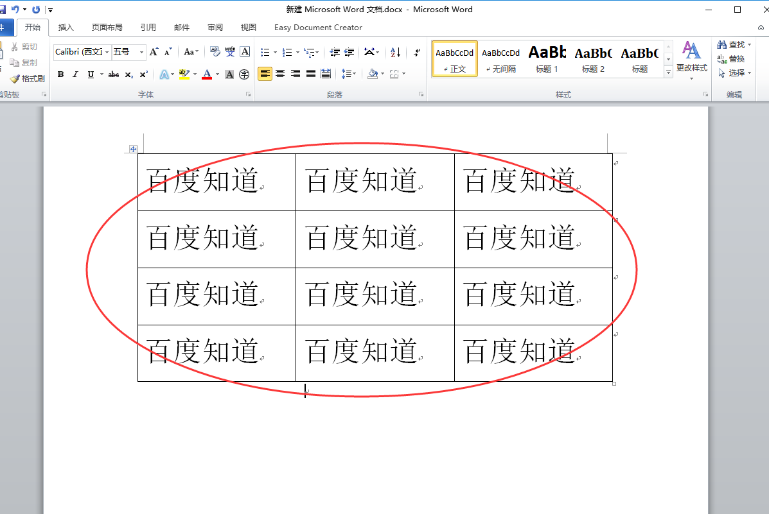Screen dimensions: 769x514
Task: Click Character Border icon
Action: tap(245, 51)
